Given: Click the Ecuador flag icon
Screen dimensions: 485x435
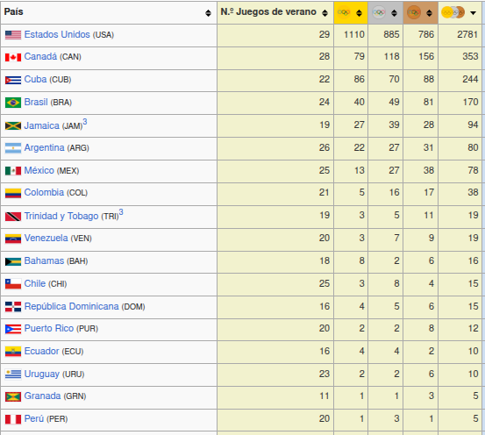Looking at the screenshot, I should [x=13, y=352].
